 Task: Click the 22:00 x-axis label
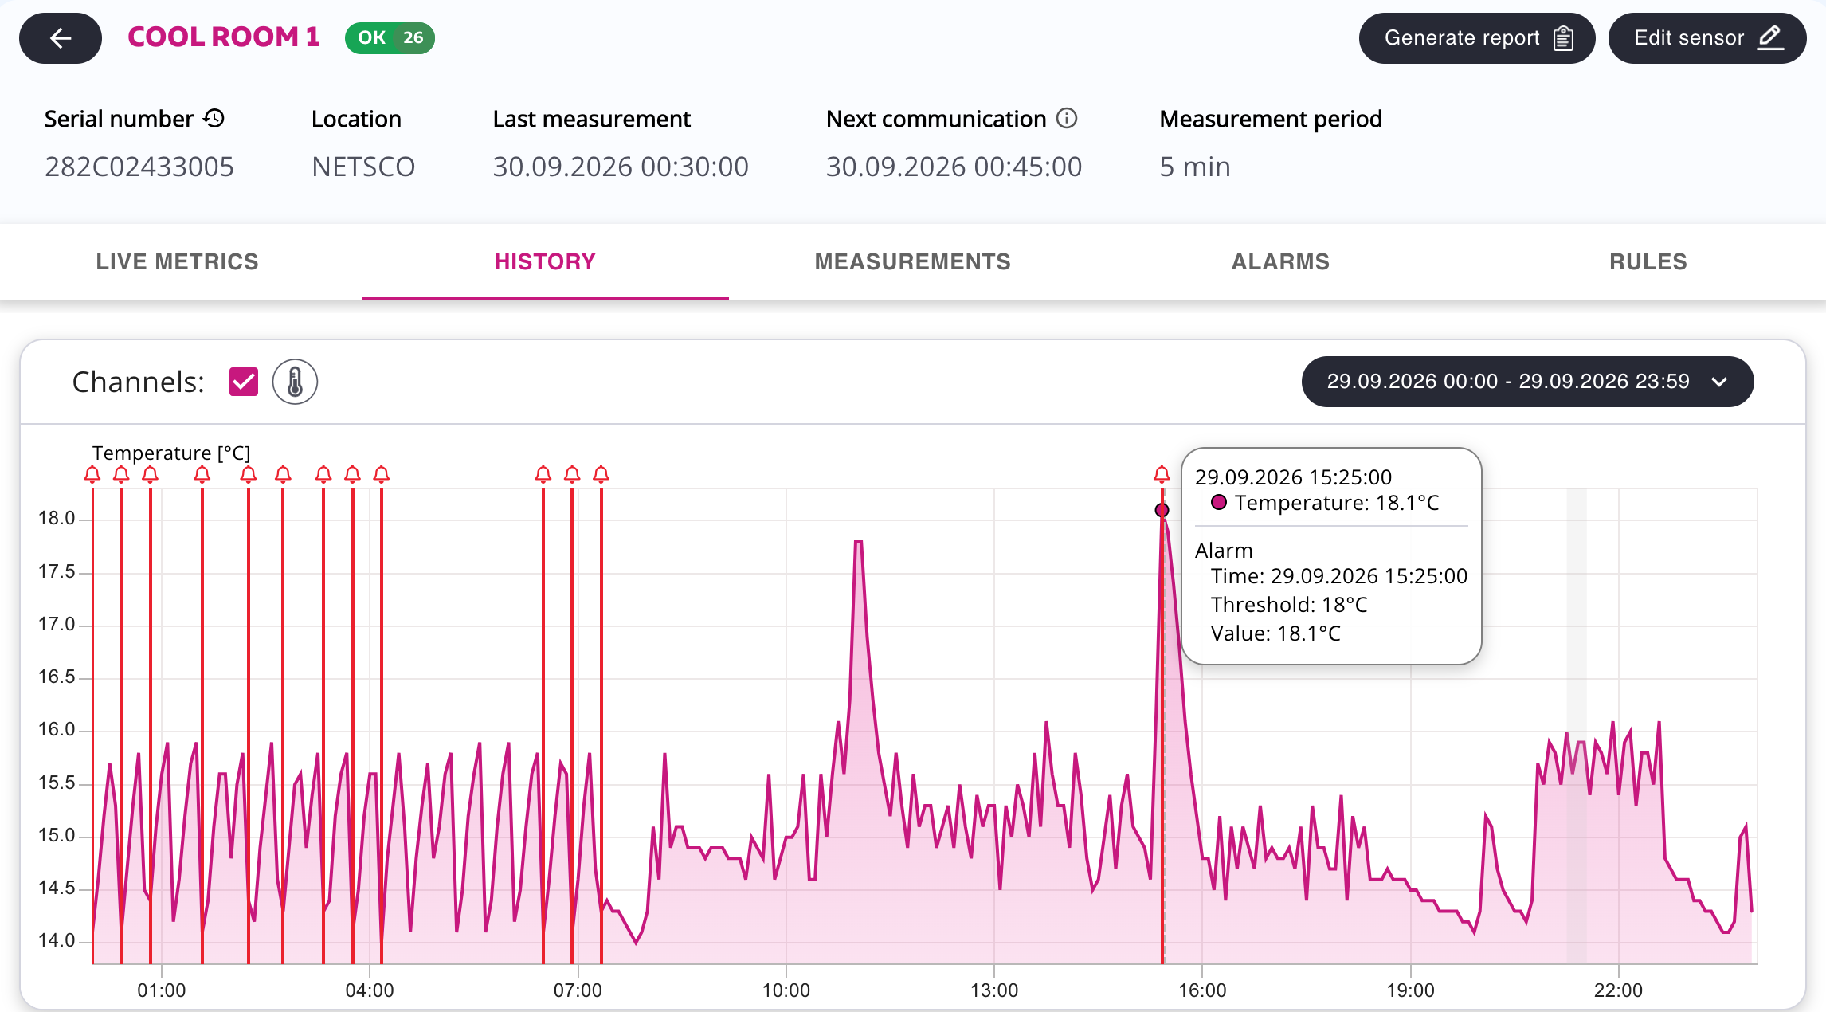click(x=1618, y=990)
